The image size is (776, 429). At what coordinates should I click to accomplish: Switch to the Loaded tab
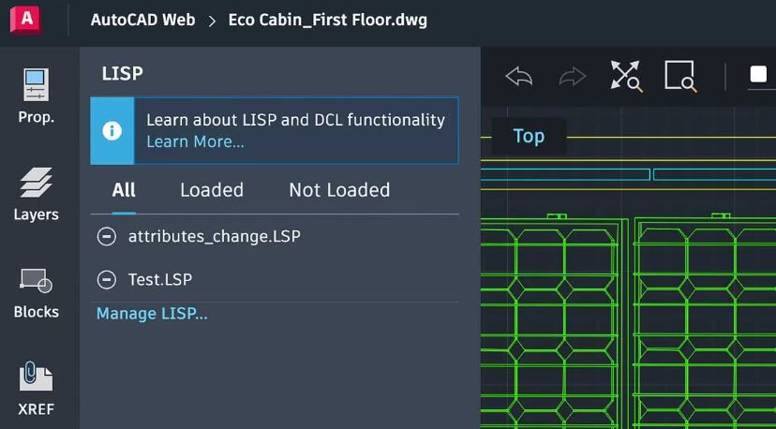click(212, 190)
